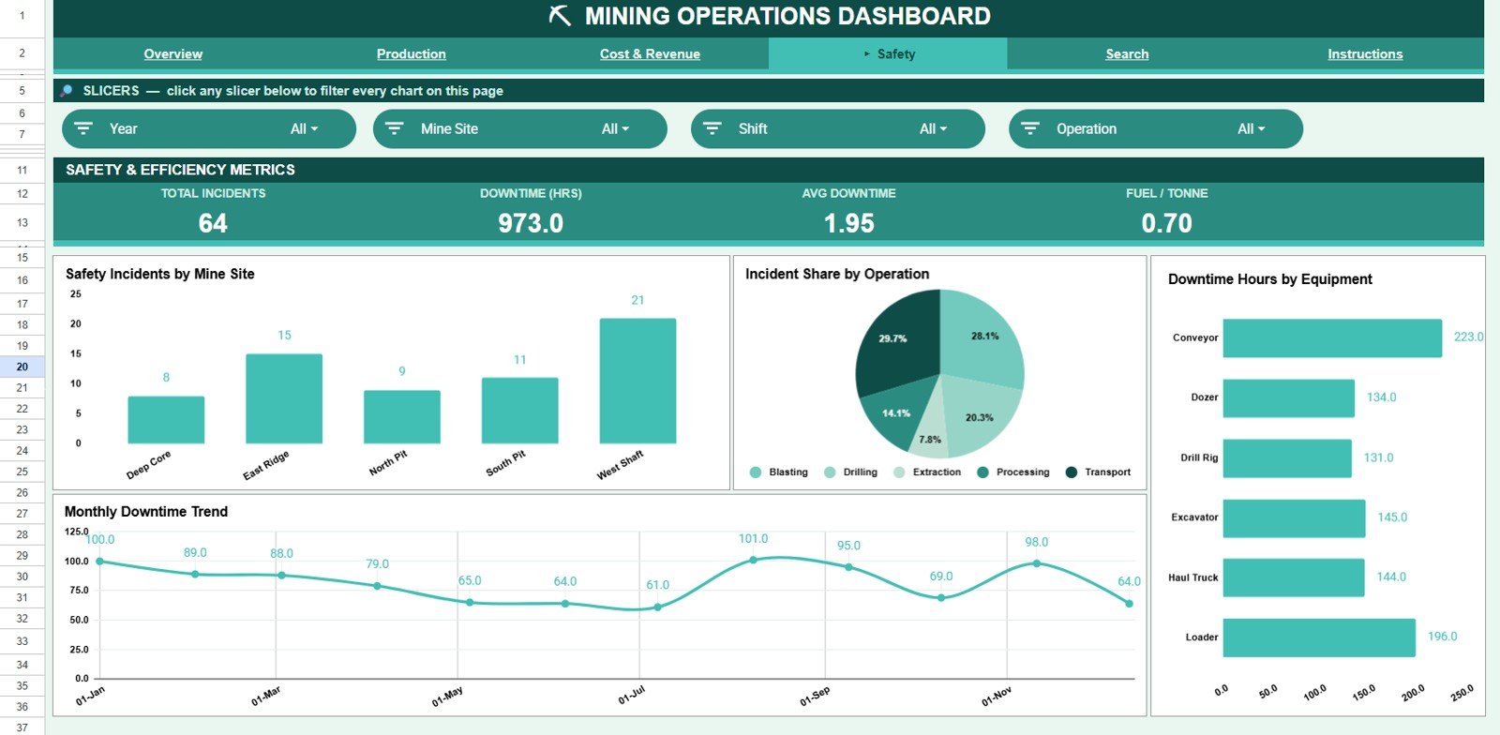Image resolution: width=1500 pixels, height=735 pixels.
Task: Click the pickaxe icon beside the dashboard title
Action: (x=560, y=16)
